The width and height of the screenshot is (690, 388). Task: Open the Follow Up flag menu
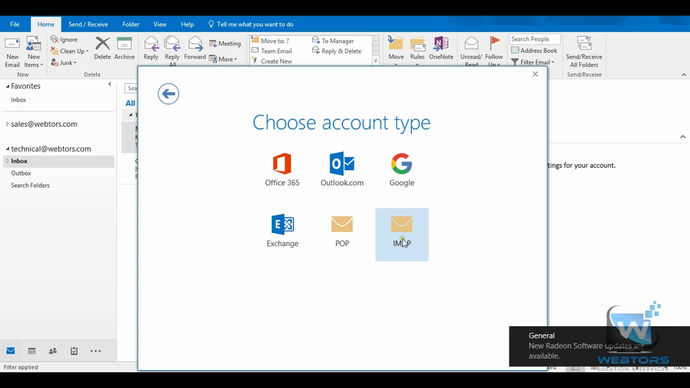[494, 52]
